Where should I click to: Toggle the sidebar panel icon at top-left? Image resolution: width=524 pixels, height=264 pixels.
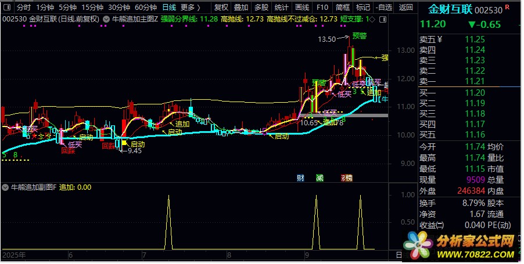(x=7, y=7)
